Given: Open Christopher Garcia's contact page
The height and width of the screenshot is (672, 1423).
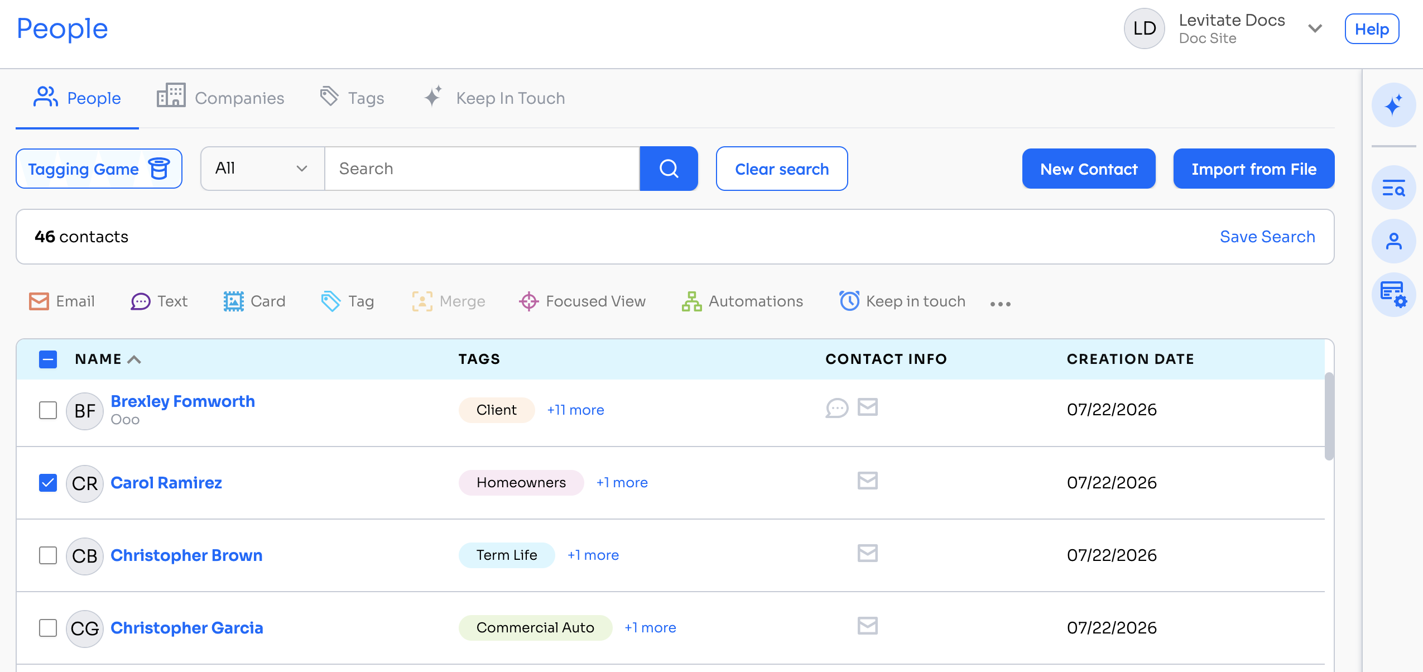Looking at the screenshot, I should [187, 628].
